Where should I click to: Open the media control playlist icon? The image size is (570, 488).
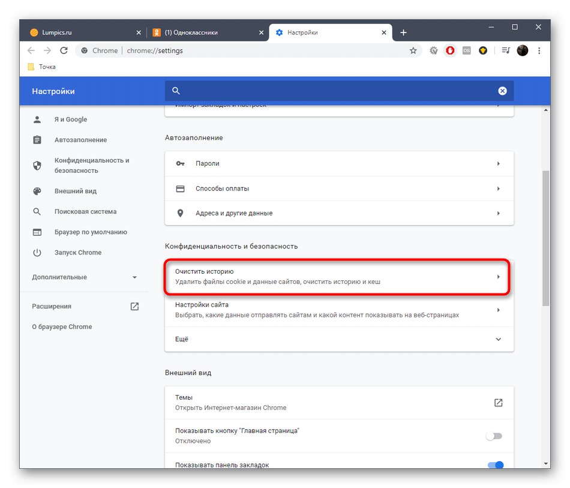506,50
